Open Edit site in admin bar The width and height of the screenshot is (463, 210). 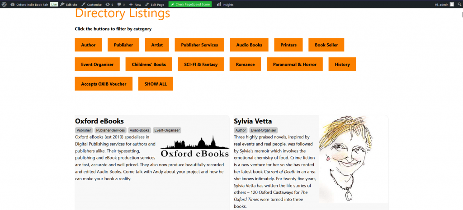point(69,5)
